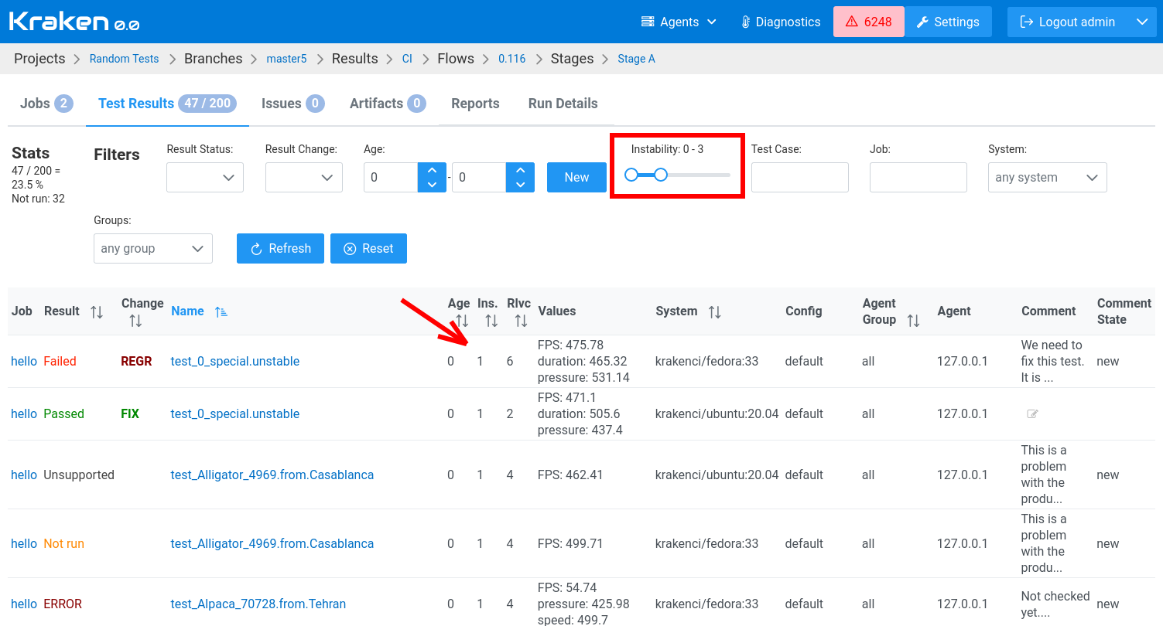Click the Instability slider track end
The height and width of the screenshot is (626, 1163).
coord(727,175)
